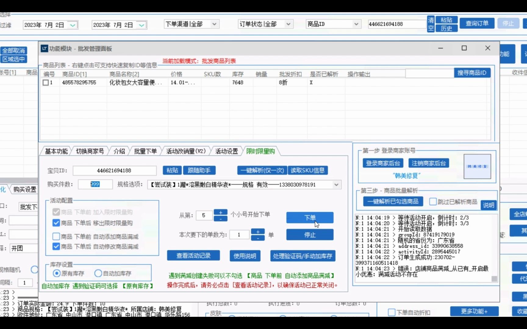Click product search field beside 搜寻商品ID
Screen dimensions: 527x329
point(429,73)
